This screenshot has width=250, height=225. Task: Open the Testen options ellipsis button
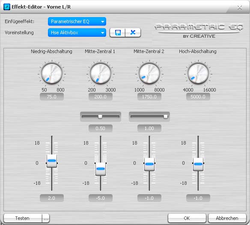(46, 218)
